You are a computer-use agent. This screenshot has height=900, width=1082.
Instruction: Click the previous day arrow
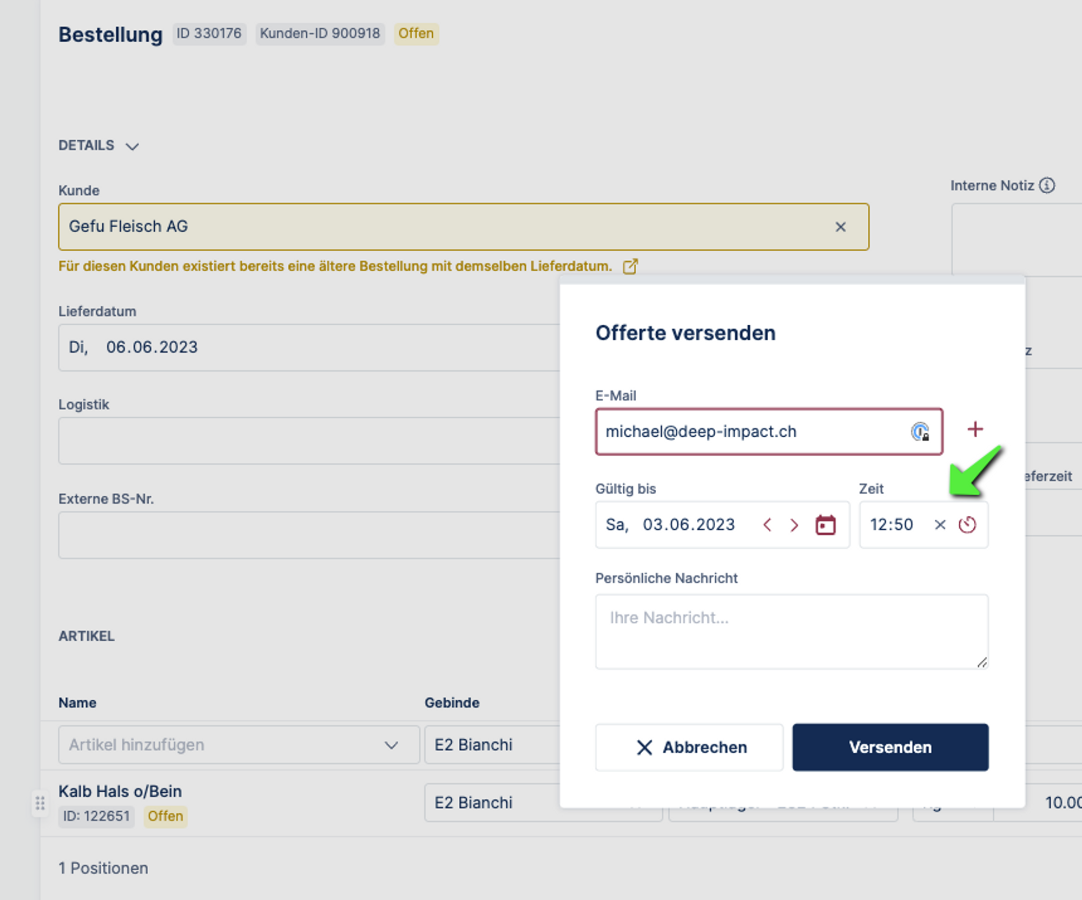[767, 525]
